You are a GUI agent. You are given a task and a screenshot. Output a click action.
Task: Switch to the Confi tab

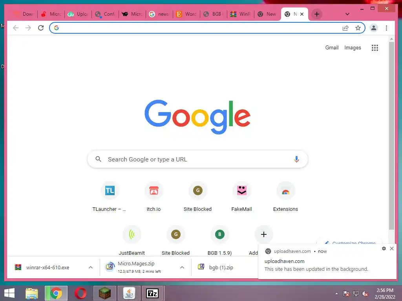point(105,14)
